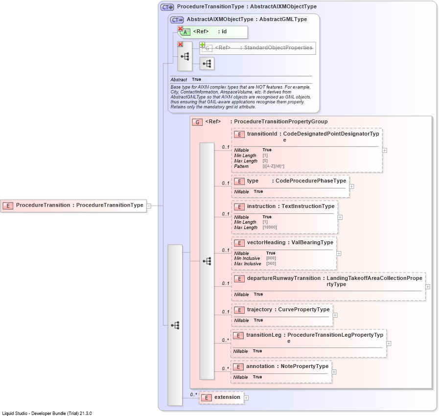439x416 pixels.
Task: Select the sequence compositor inside ProcedureTransitionPropertyGroup
Action: pos(207,261)
